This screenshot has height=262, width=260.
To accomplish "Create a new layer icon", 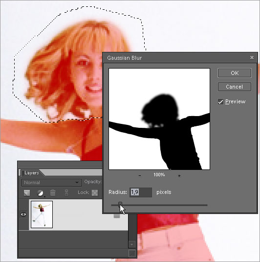I will pos(27,193).
